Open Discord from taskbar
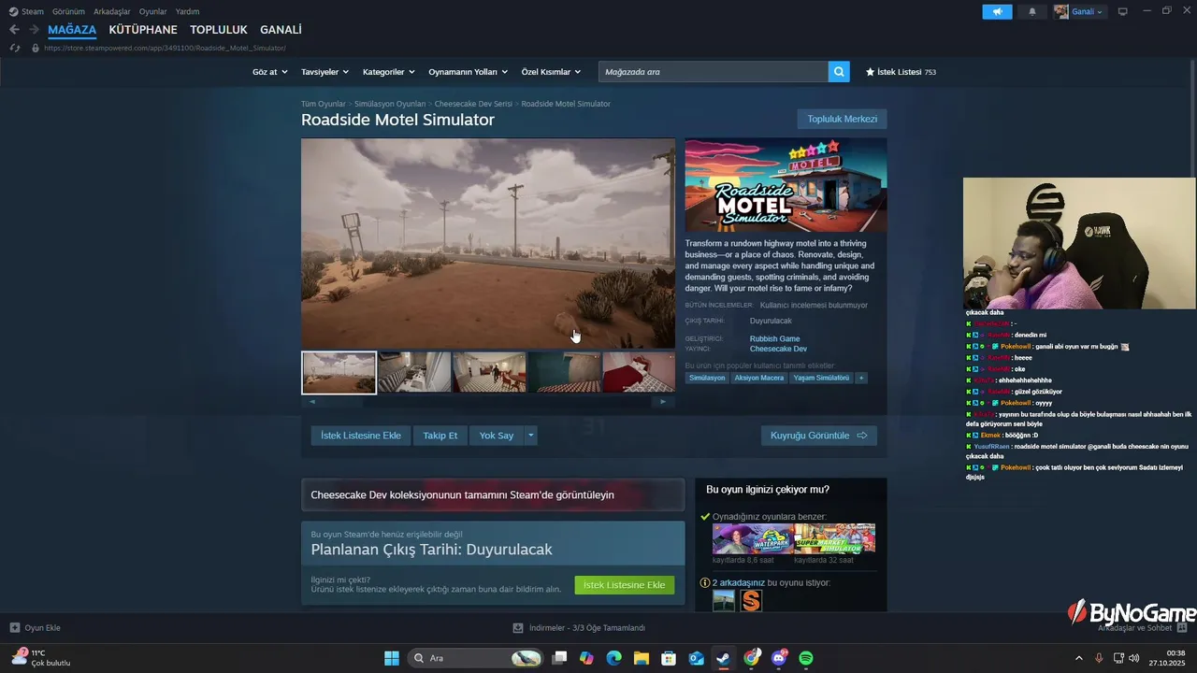The height and width of the screenshot is (673, 1197). 779,658
